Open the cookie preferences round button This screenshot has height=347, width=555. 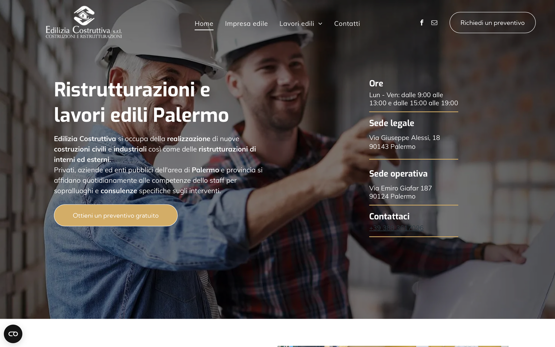(13, 334)
